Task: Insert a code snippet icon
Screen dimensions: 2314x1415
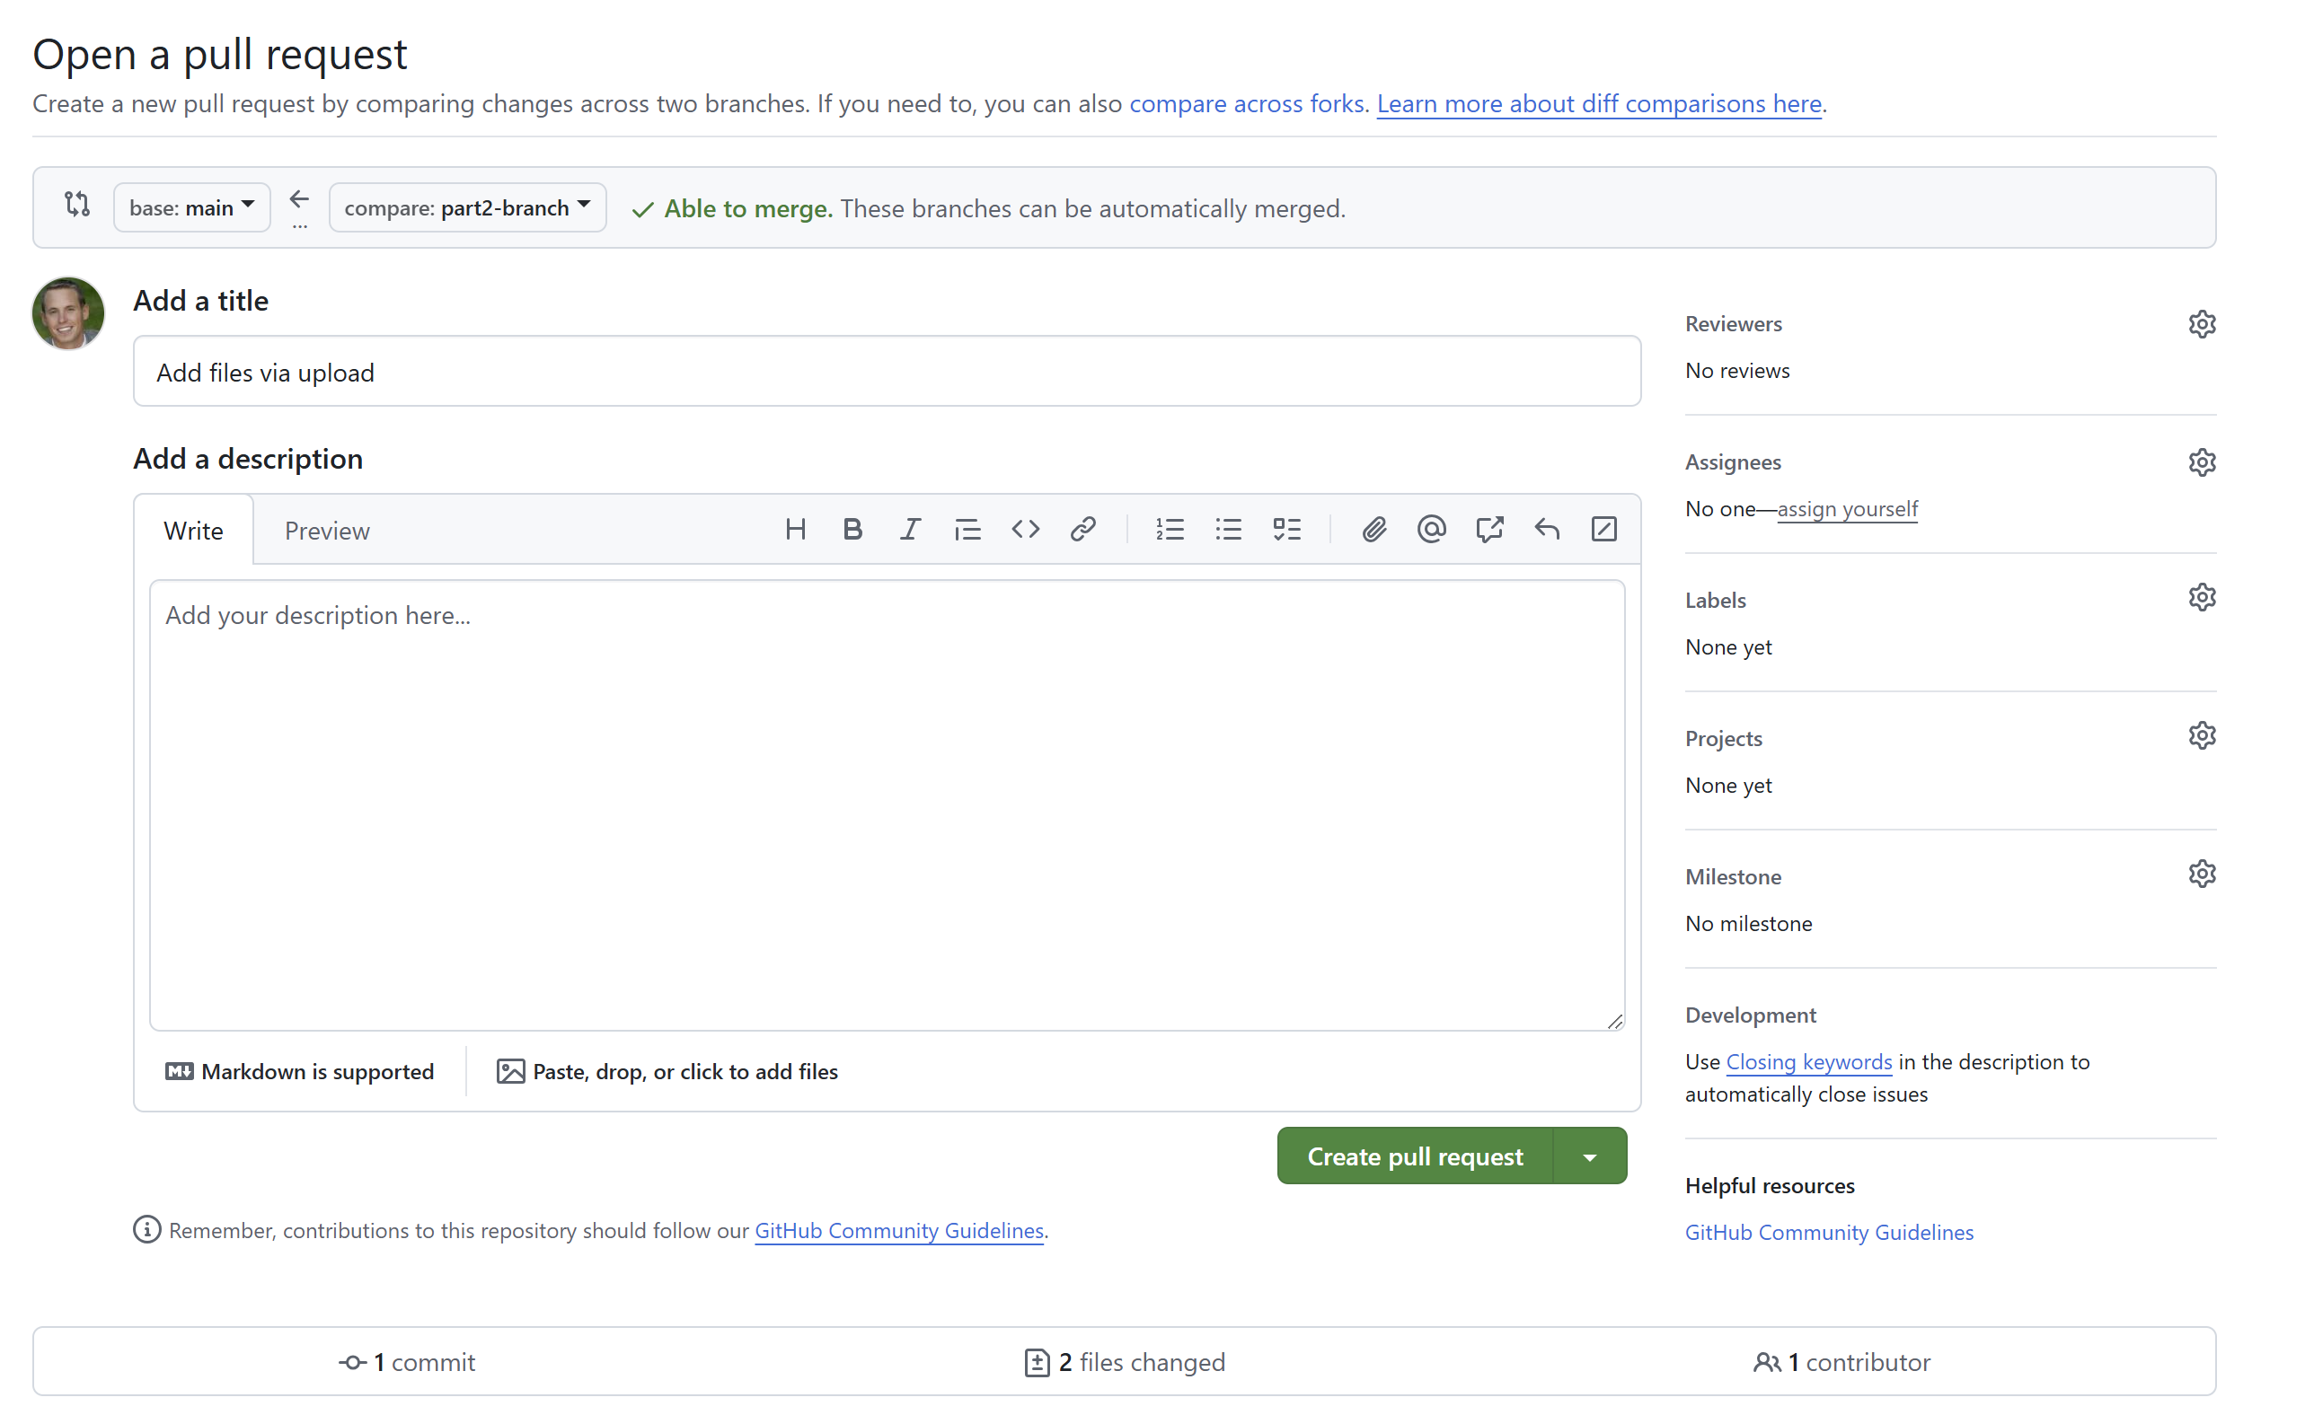Action: click(1025, 530)
